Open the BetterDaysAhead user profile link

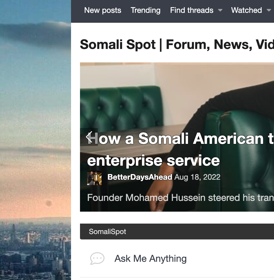[x=140, y=177]
